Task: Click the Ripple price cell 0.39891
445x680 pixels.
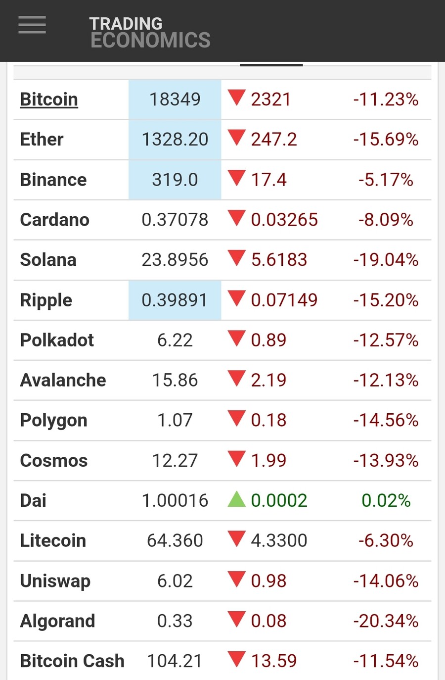Action: click(175, 300)
